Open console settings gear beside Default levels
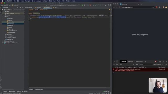This screenshot has height=94, width=168. coord(166,64)
